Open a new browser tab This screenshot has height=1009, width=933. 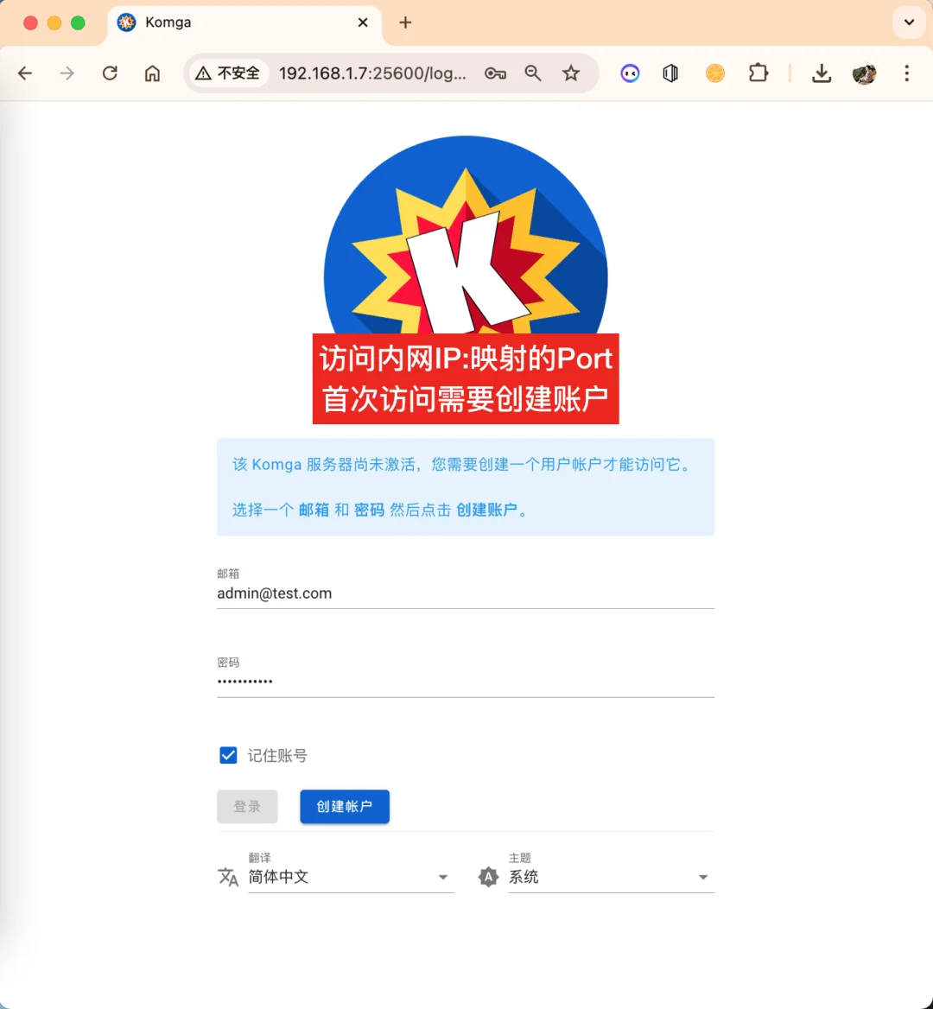(x=405, y=22)
